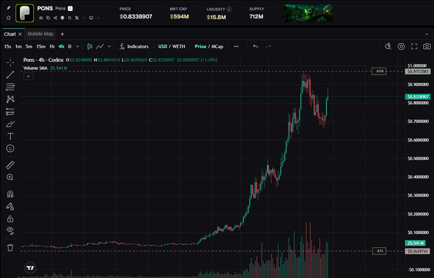
Task: Open the quick search icon in chart toolbar
Action: (x=388, y=47)
